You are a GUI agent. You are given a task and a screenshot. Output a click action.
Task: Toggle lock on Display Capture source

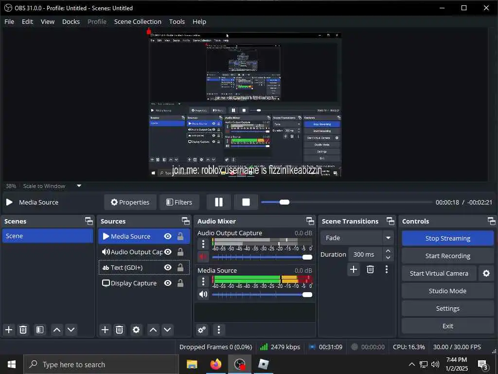pyautogui.click(x=180, y=283)
